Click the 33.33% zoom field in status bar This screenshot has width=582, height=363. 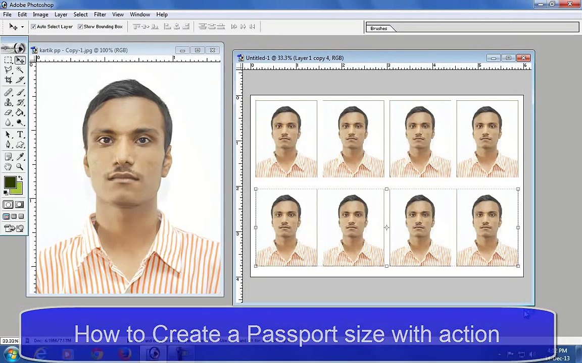(x=10, y=341)
